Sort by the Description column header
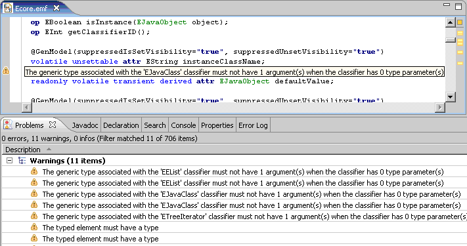Viewport: 467px width, 246px height. (x=234, y=150)
